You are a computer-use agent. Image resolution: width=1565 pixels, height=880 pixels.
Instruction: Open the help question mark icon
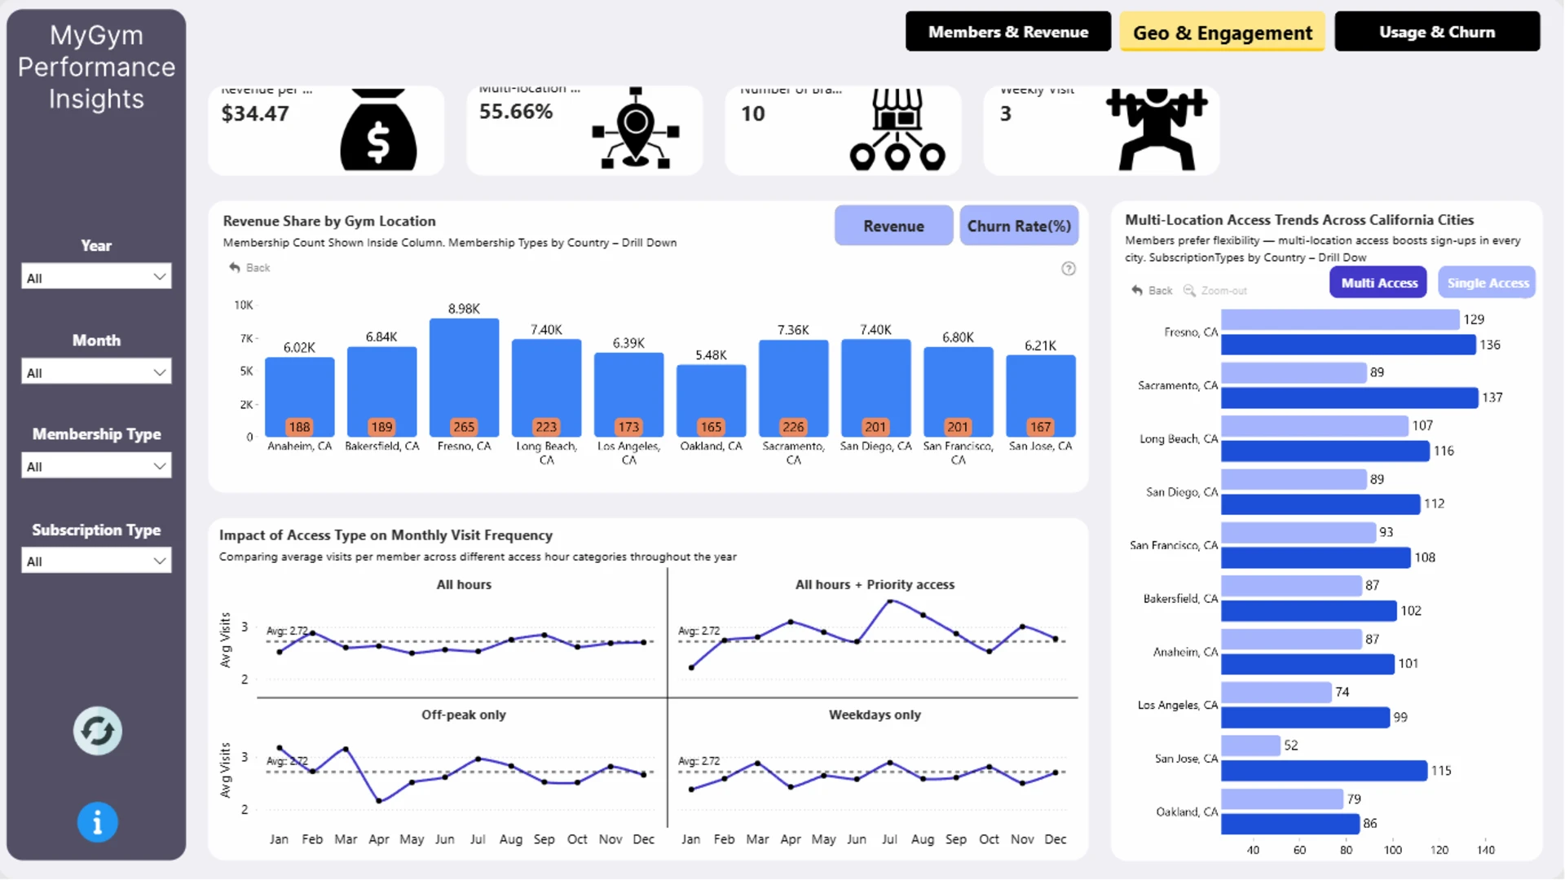1068,269
